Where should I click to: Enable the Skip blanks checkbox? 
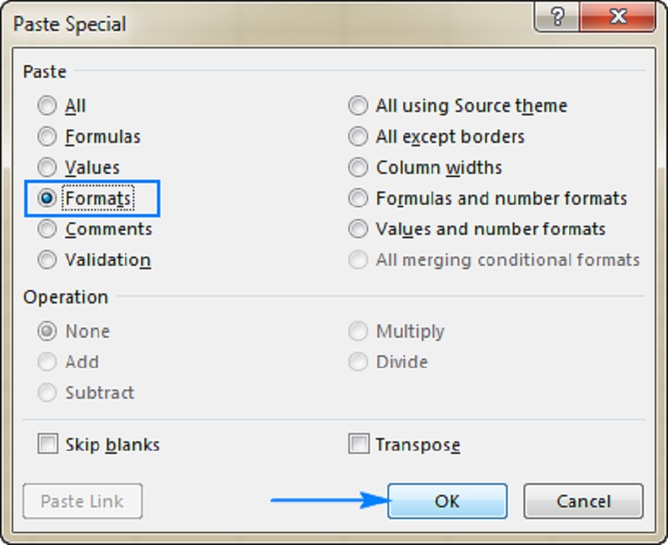pyautogui.click(x=48, y=445)
